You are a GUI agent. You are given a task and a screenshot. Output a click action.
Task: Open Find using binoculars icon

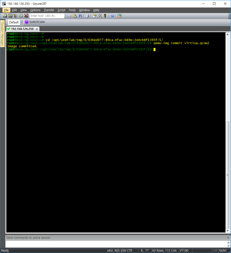(x=80, y=16)
